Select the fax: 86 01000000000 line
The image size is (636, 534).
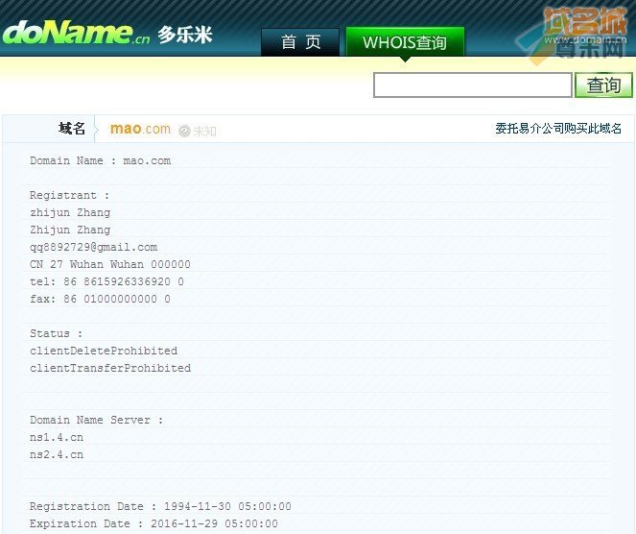(x=100, y=299)
